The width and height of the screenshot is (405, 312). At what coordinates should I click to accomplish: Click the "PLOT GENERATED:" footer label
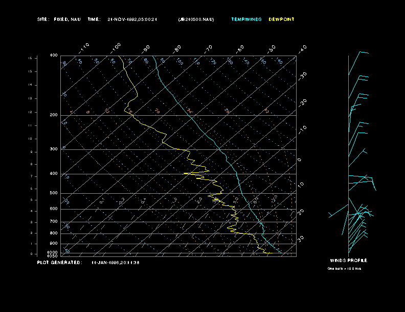click(x=60, y=263)
